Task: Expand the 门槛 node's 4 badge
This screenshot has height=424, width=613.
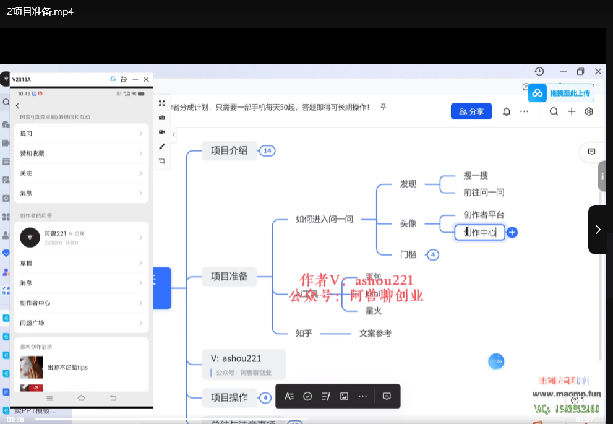Action: point(433,254)
